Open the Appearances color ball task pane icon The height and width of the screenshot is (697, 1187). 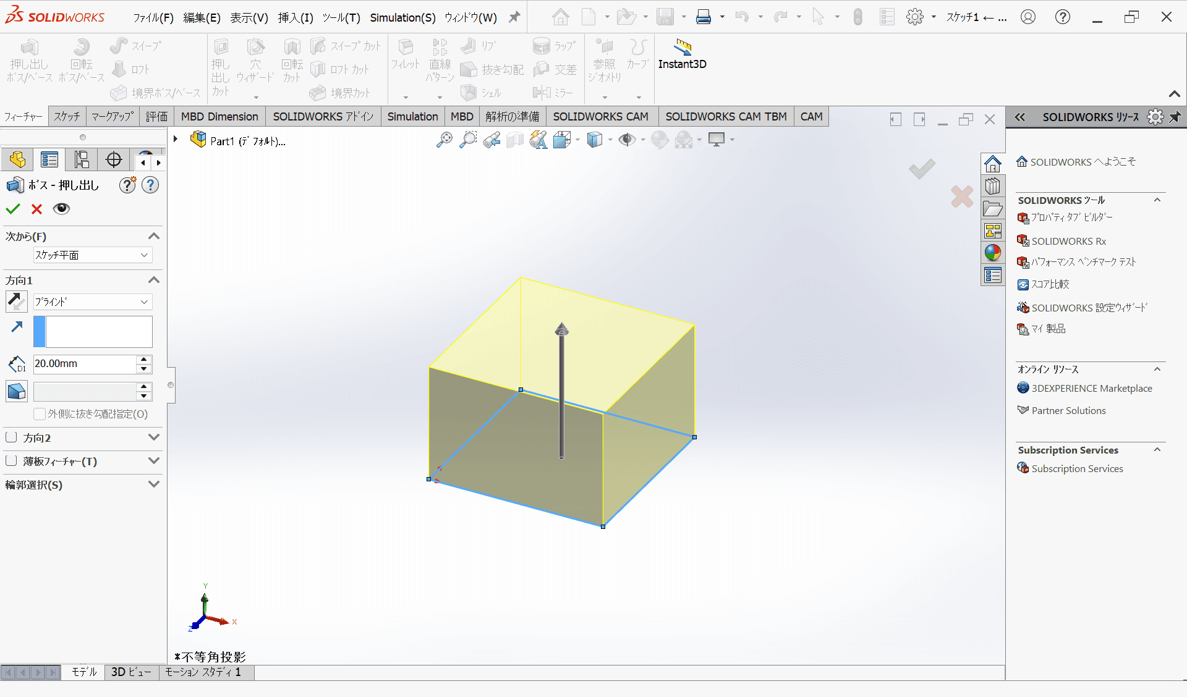[x=993, y=253]
